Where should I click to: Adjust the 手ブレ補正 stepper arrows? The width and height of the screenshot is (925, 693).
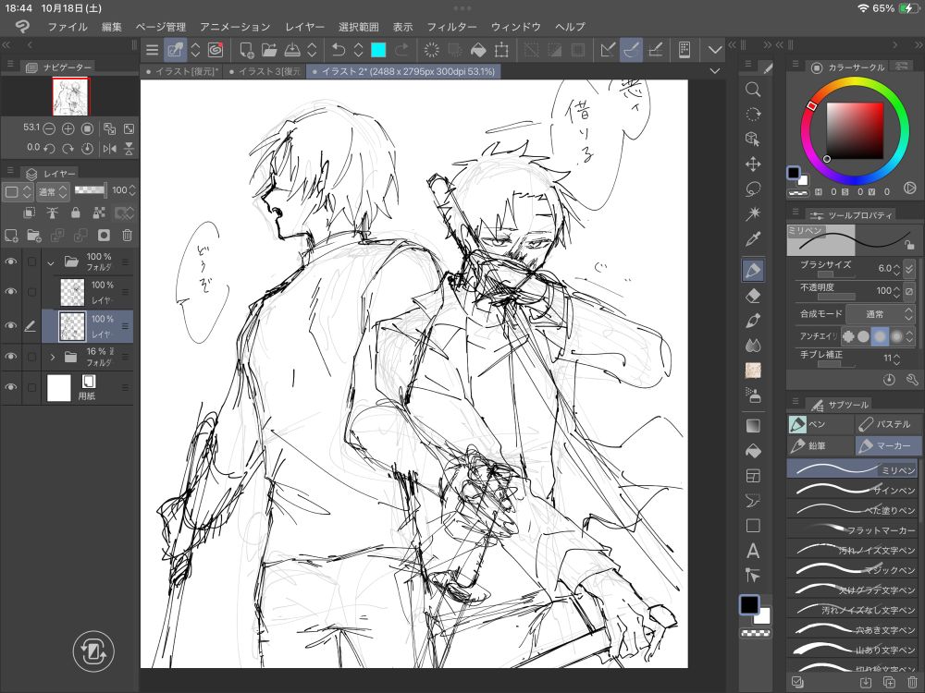896,359
